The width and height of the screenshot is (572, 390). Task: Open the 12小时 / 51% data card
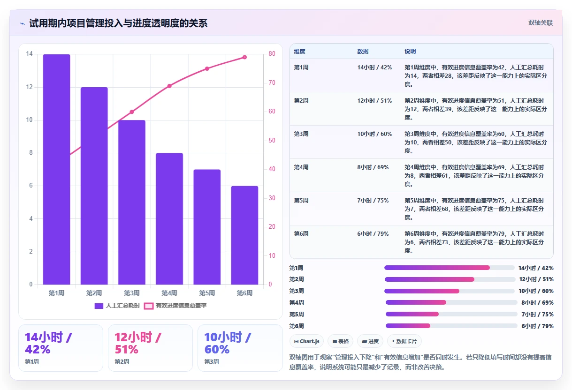pos(150,348)
